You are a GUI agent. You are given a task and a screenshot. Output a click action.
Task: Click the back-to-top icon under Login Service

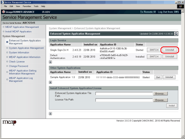[x=50, y=62]
